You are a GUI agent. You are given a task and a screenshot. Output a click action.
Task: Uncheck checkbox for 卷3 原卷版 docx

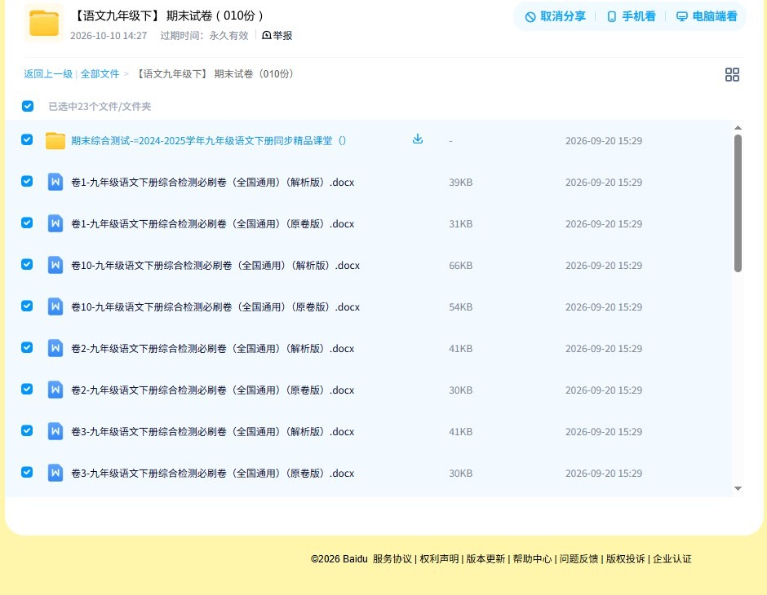27,472
